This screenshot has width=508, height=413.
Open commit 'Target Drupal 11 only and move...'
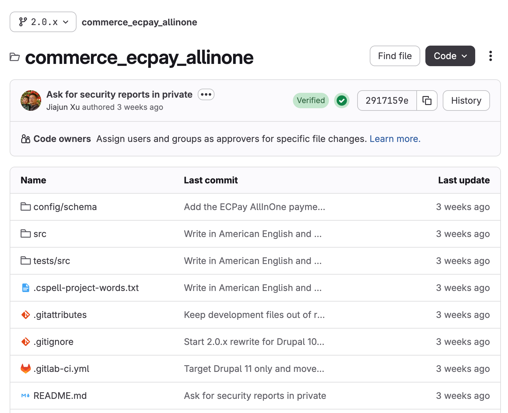[x=254, y=369]
